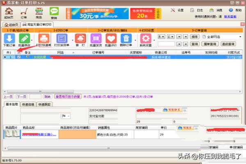
Task: Uncheck the checkbox of order row 1
Action: tap(19, 57)
